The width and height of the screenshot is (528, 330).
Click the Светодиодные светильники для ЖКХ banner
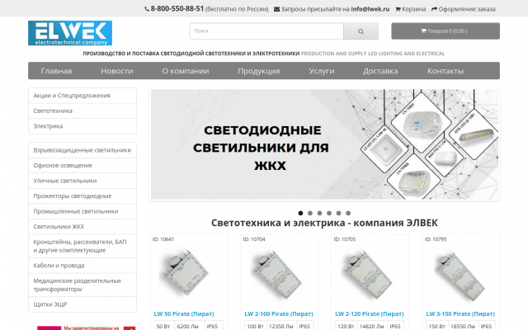click(x=324, y=144)
